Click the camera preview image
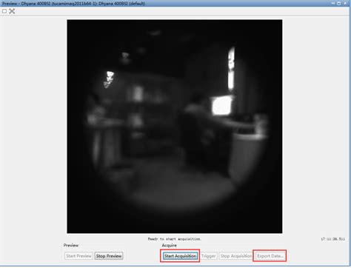This screenshot has width=351, height=268. pyautogui.click(x=175, y=127)
